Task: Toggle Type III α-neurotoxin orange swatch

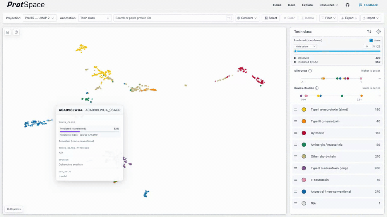Action: (x=304, y=121)
